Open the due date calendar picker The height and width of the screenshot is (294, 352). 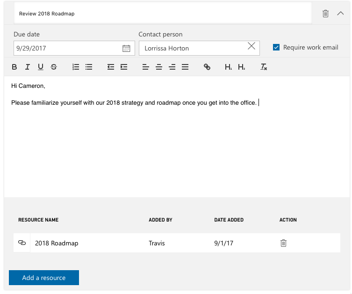126,48
